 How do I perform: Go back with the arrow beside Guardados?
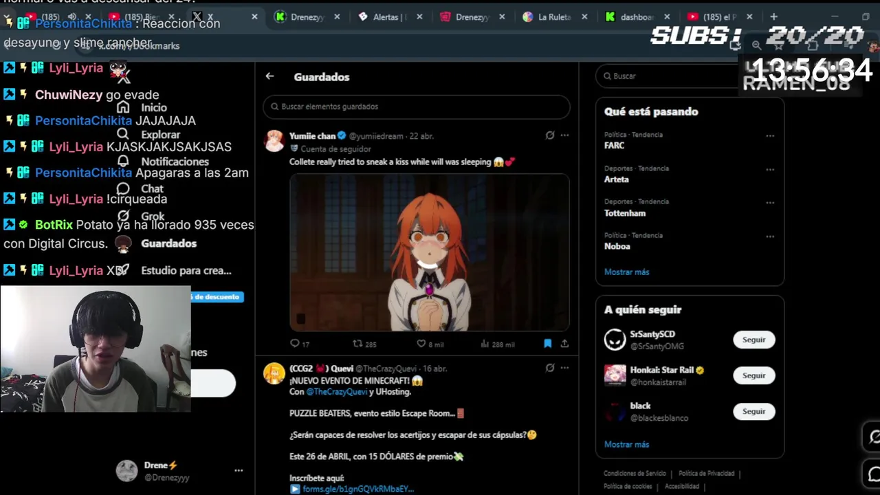tap(269, 76)
